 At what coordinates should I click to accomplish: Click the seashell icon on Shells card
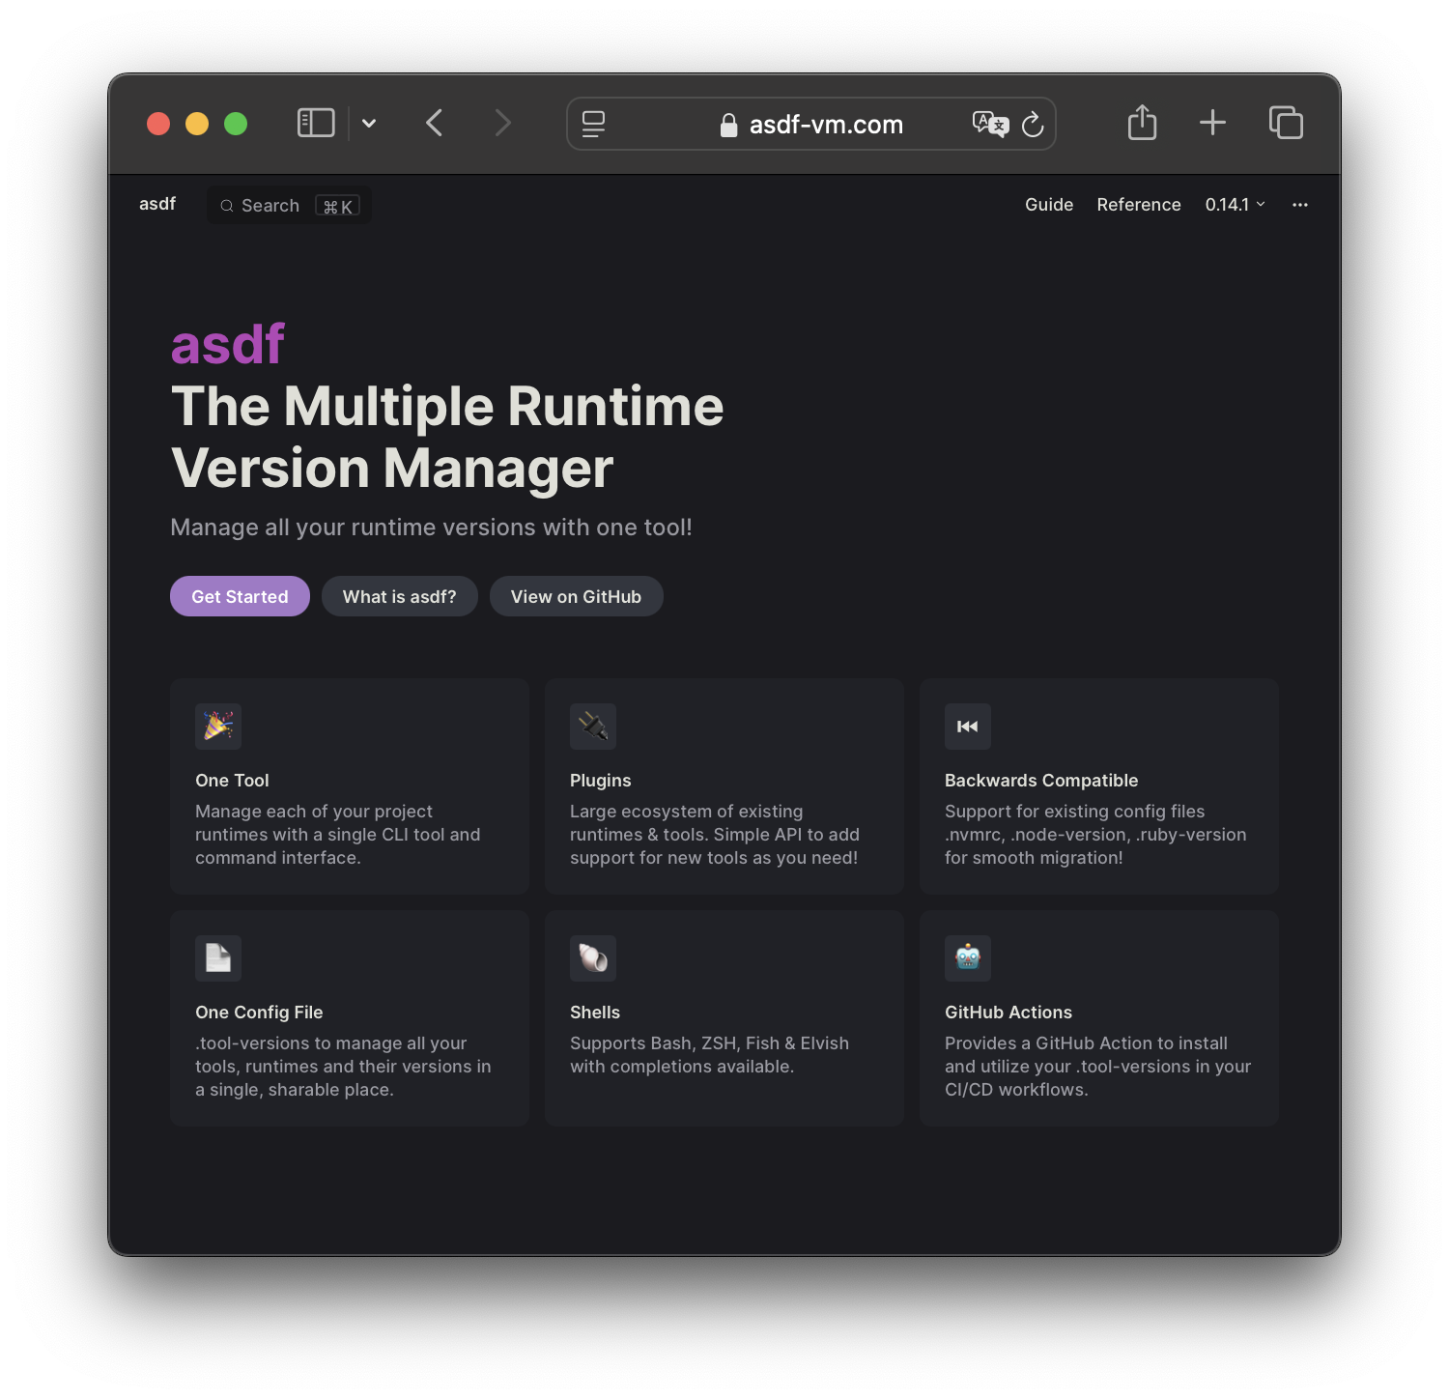coord(593,957)
